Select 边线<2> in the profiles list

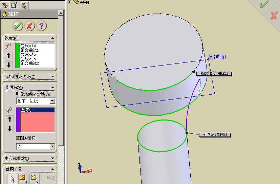28,55
